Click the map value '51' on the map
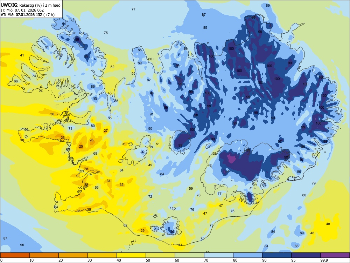This screenshot has width=350, height=263. click(x=158, y=144)
